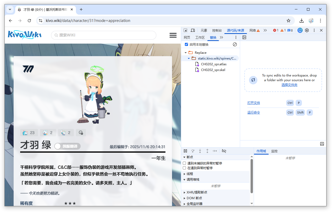Bookmark this page with star icon
Viewport: 332px width, 212px height.
pyautogui.click(x=289, y=21)
